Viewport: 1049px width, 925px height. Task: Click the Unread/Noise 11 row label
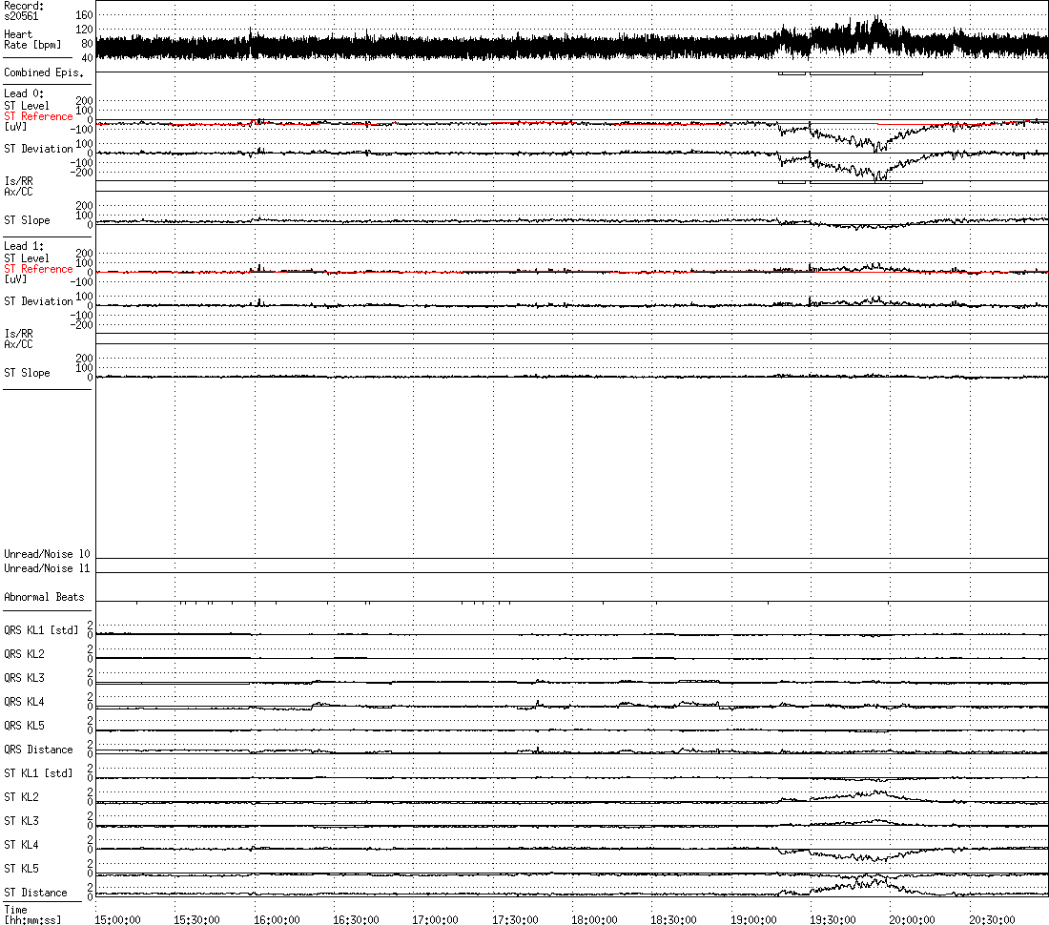[x=47, y=568]
